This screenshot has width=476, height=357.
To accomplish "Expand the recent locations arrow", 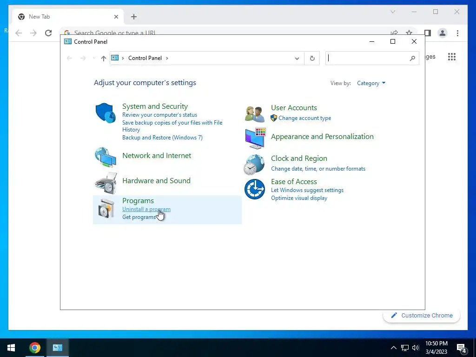I will [x=94, y=58].
